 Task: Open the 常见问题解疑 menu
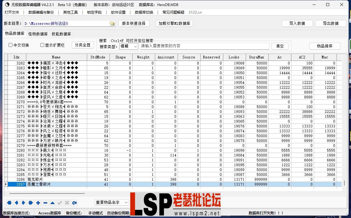(x=173, y=12)
